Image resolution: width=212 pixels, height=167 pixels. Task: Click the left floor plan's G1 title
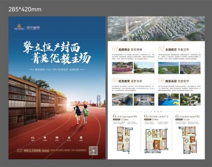[x=125, y=116]
